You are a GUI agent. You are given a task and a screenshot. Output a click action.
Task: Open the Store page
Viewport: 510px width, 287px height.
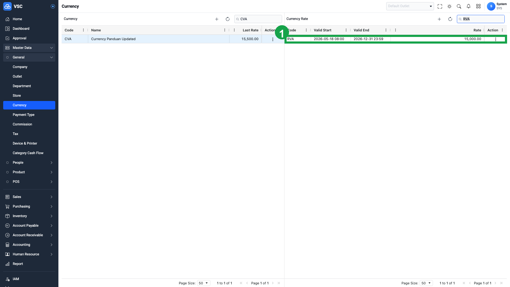(x=29, y=96)
